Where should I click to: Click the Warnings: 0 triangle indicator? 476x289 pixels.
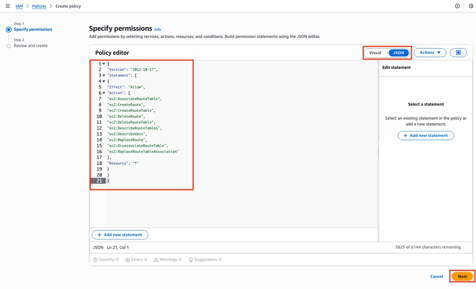tap(168, 259)
